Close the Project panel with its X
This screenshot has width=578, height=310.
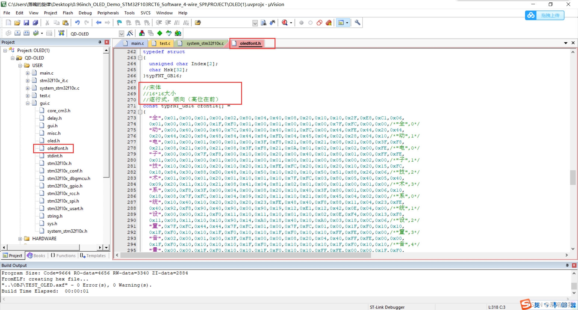tap(107, 42)
